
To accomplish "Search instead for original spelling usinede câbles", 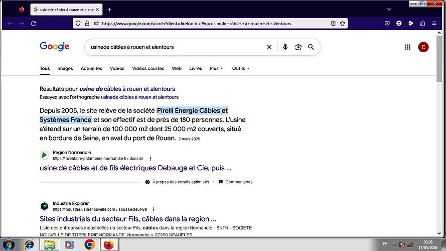I will (139, 97).
